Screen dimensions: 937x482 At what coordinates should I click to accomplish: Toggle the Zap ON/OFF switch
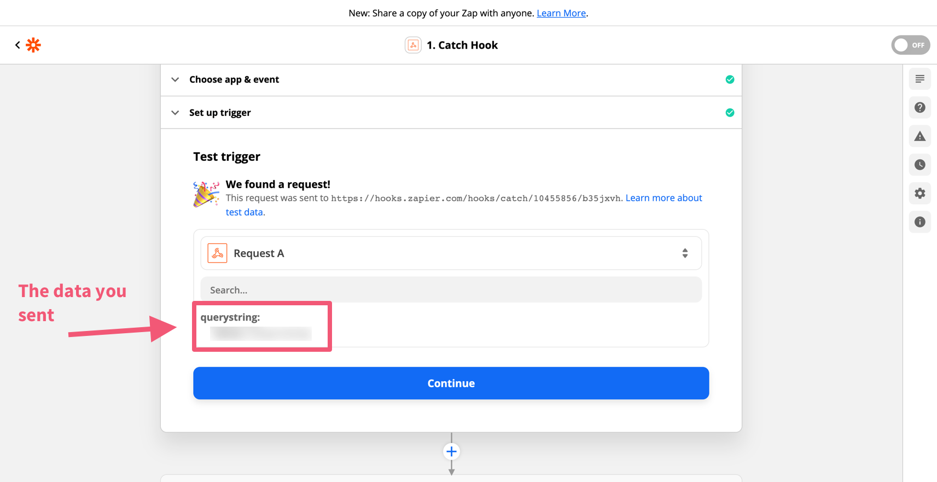[x=910, y=45]
